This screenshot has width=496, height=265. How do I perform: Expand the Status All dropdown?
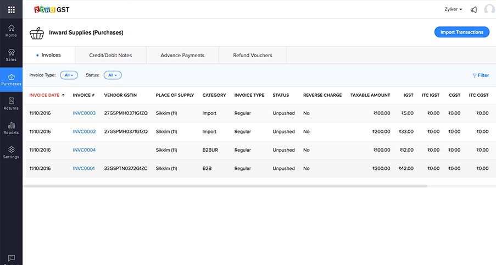(x=112, y=75)
